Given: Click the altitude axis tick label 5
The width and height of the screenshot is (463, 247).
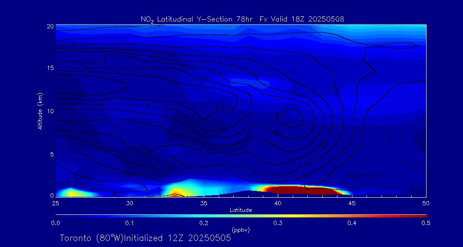Looking at the screenshot, I should (52, 154).
